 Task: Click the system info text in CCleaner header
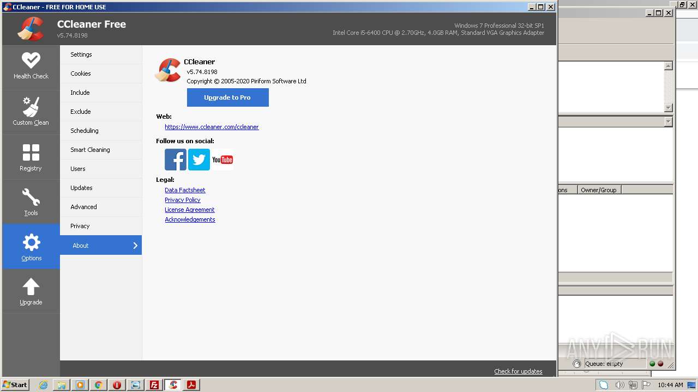(438, 29)
